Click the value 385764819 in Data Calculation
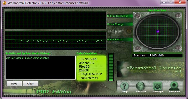188x99 pixels. [x=87, y=63]
